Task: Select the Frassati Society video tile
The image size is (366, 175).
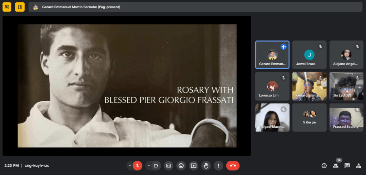Action: point(346,117)
